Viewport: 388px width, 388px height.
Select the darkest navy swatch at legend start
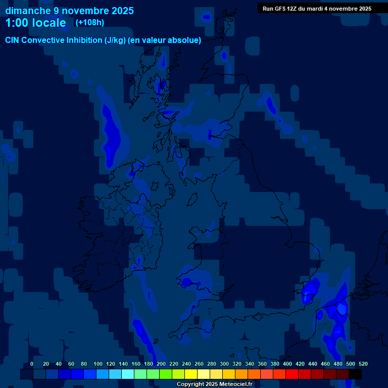[27, 374]
